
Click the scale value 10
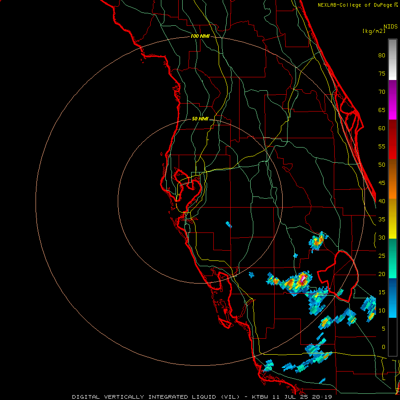tap(382, 311)
